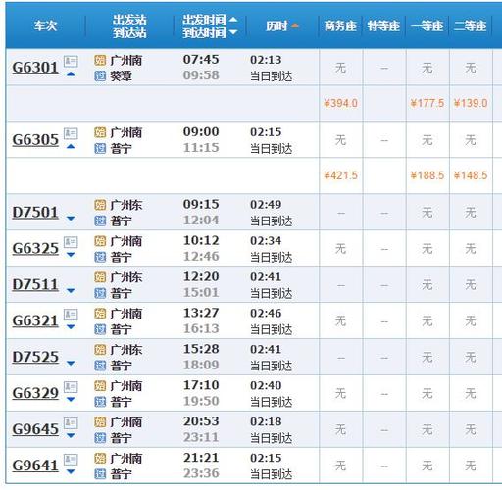Viewport: 502px width, 490px height.
Task: Sort by 历时 duration header
Action: [x=282, y=25]
